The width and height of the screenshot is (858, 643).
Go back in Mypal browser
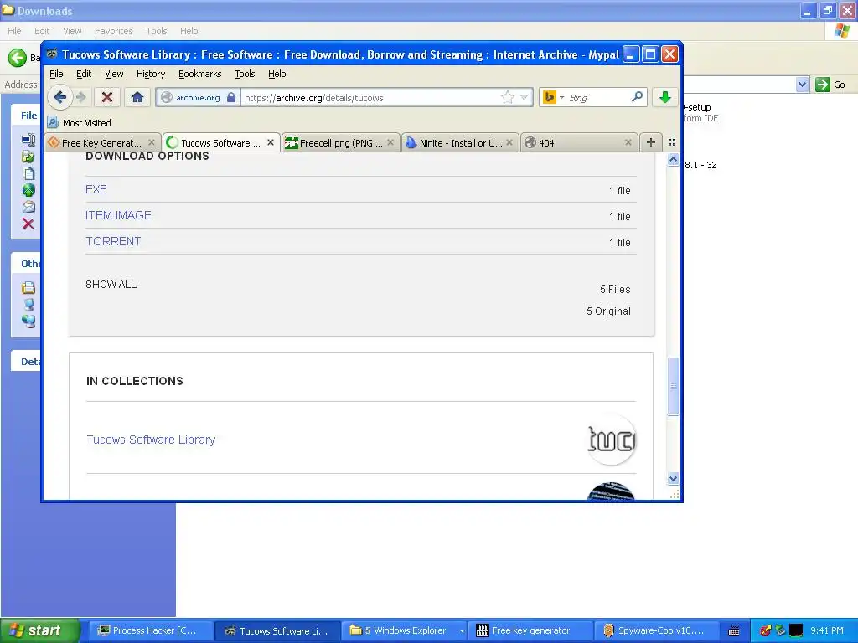59,97
